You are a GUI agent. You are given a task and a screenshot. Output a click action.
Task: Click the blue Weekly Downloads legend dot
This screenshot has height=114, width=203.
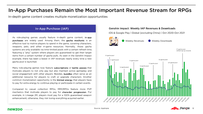[149, 41]
